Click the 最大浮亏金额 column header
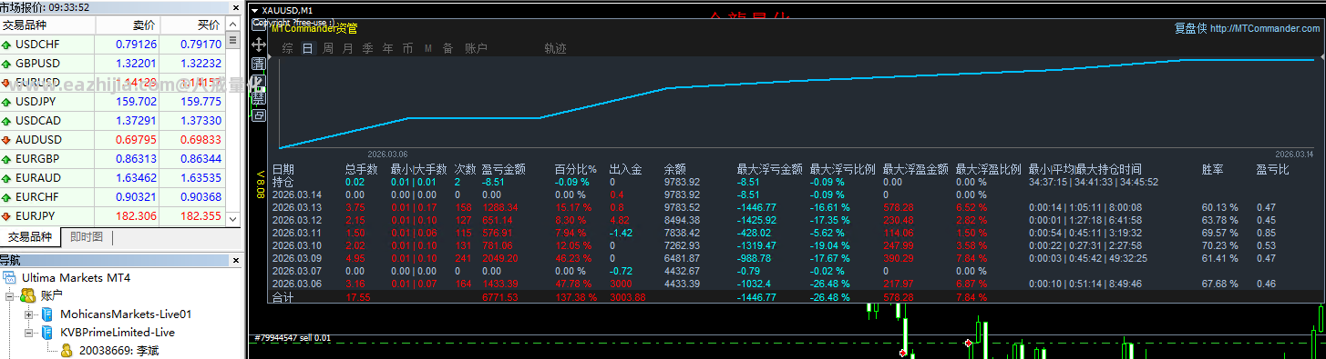This screenshot has height=359, width=1326. (x=770, y=169)
